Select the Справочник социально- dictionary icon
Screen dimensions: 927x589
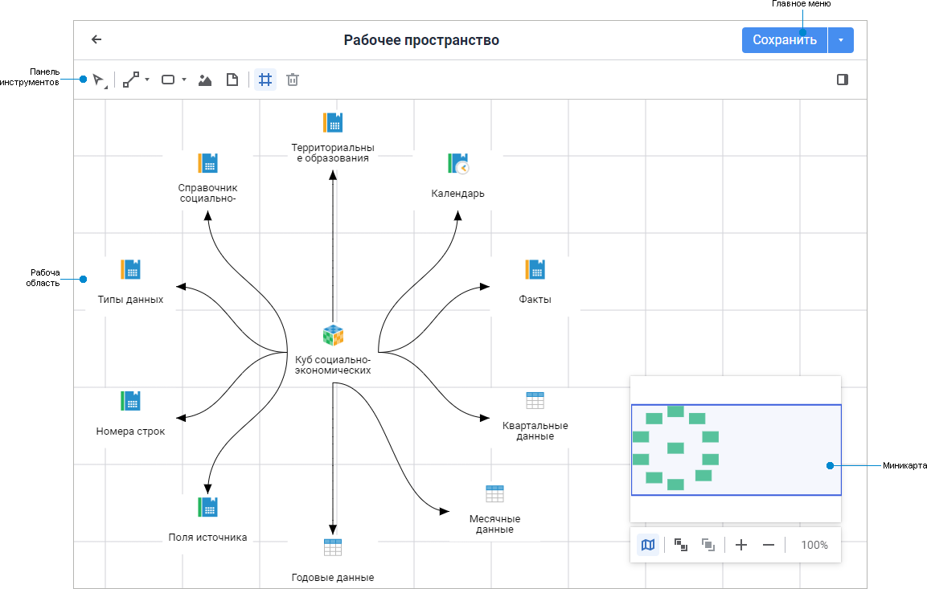[x=207, y=162]
